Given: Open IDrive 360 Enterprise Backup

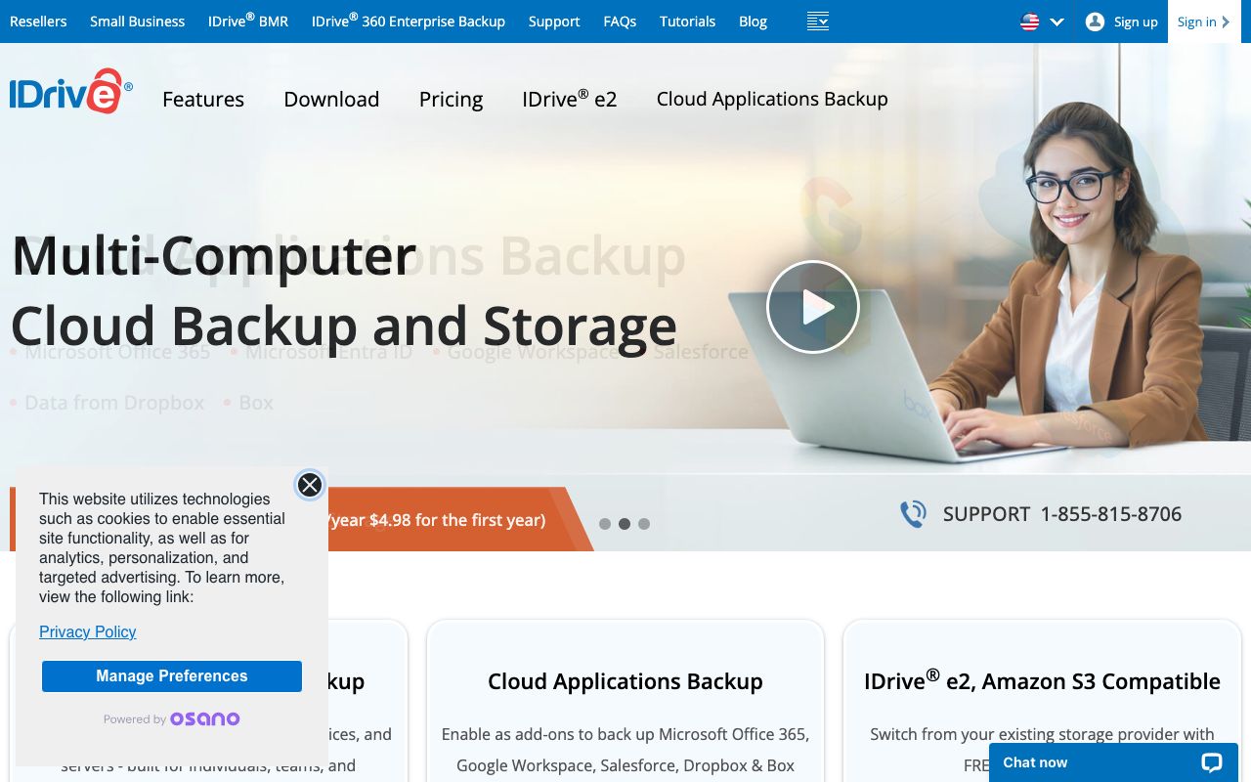Looking at the screenshot, I should [409, 21].
